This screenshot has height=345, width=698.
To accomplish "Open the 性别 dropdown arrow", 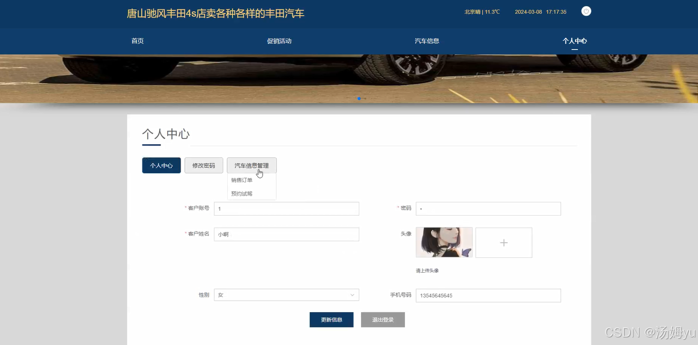I will [x=352, y=295].
